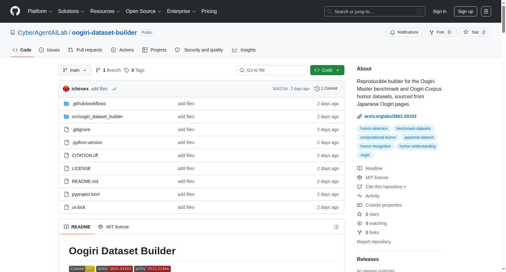Click the fork icon in Fork button
The image size is (506, 272).
[432, 32]
